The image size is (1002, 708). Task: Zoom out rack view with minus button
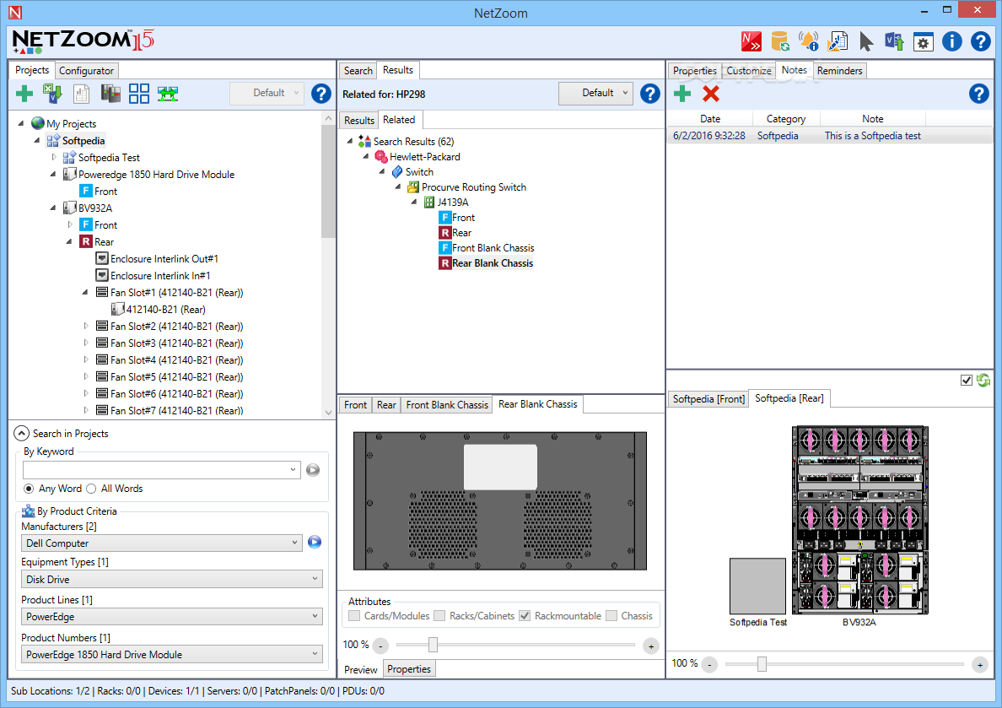coord(709,664)
